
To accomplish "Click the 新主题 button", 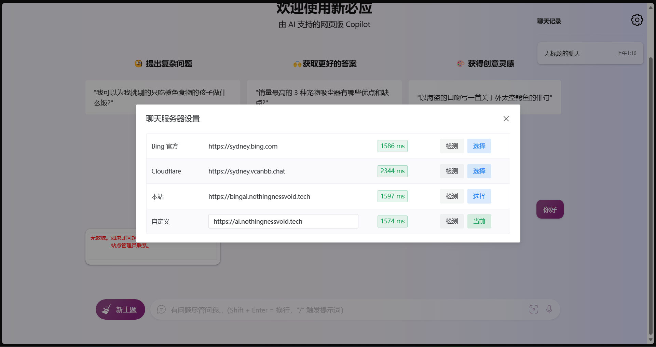I will (x=120, y=309).
